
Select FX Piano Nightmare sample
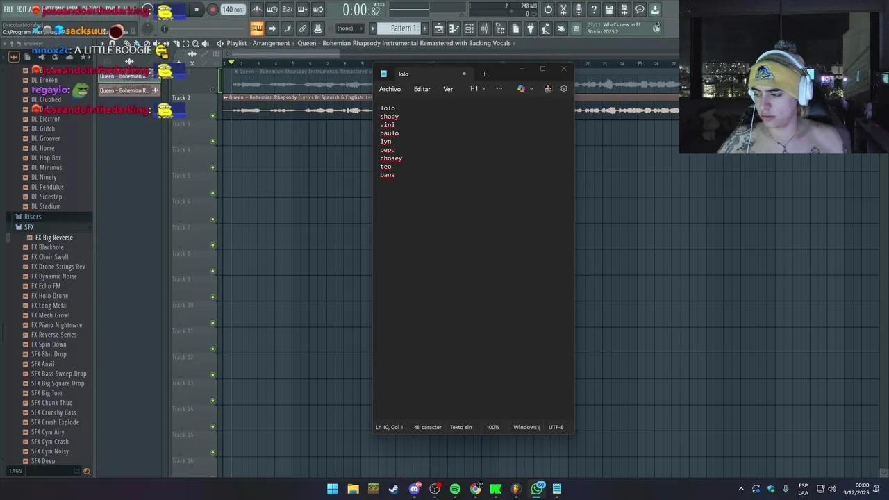pos(56,325)
